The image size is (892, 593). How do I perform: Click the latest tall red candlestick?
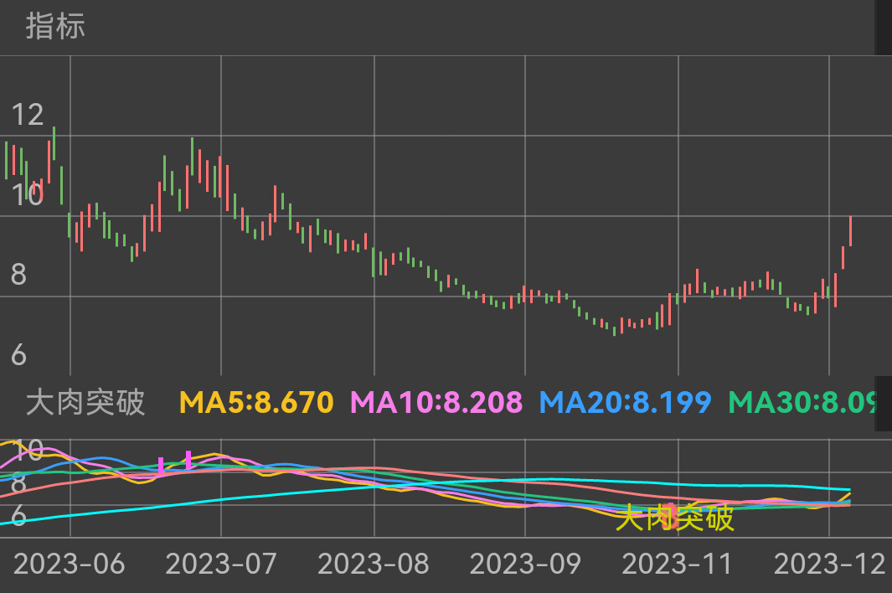[x=850, y=231]
